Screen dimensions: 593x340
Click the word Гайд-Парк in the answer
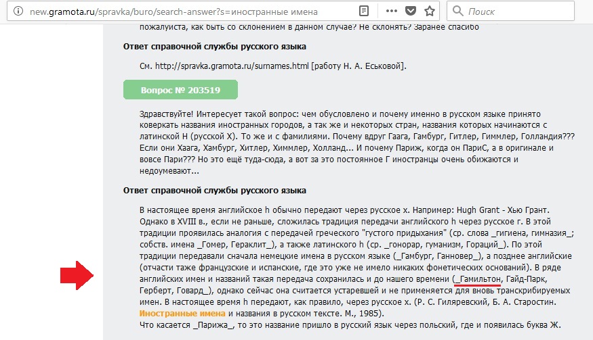[x=527, y=278]
